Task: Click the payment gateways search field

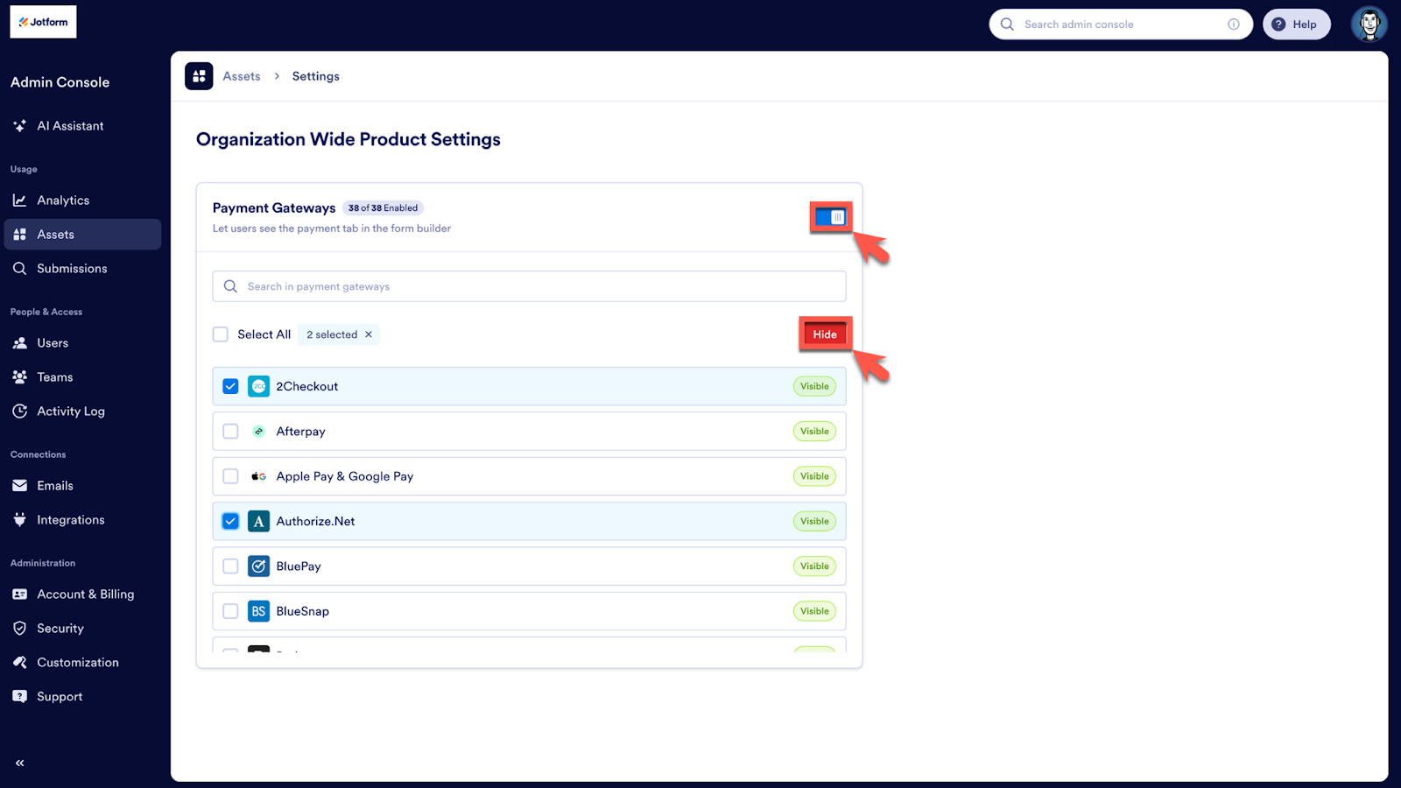Action: coord(529,285)
